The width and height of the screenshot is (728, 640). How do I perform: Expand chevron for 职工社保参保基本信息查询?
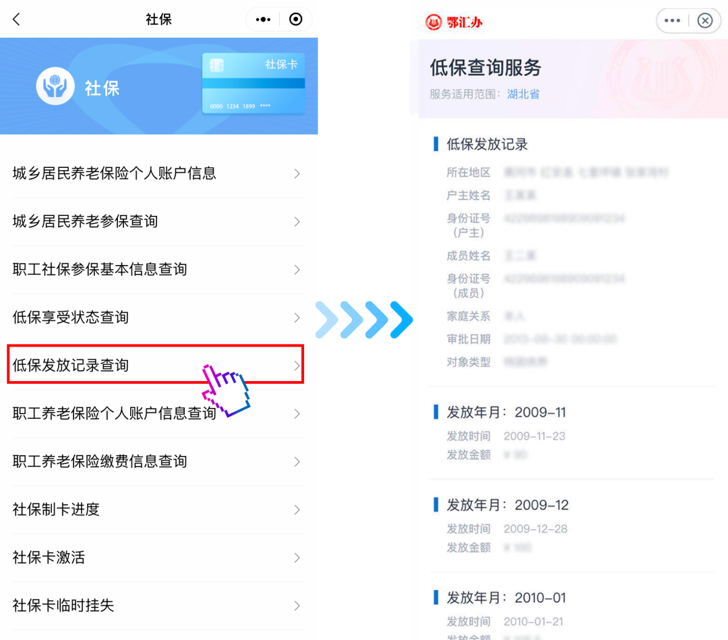pos(297,269)
